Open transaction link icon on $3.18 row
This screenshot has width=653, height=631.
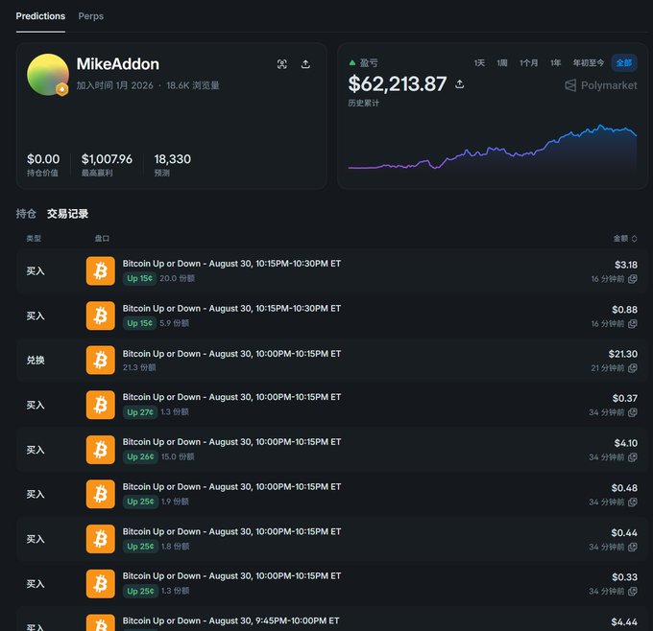click(633, 279)
